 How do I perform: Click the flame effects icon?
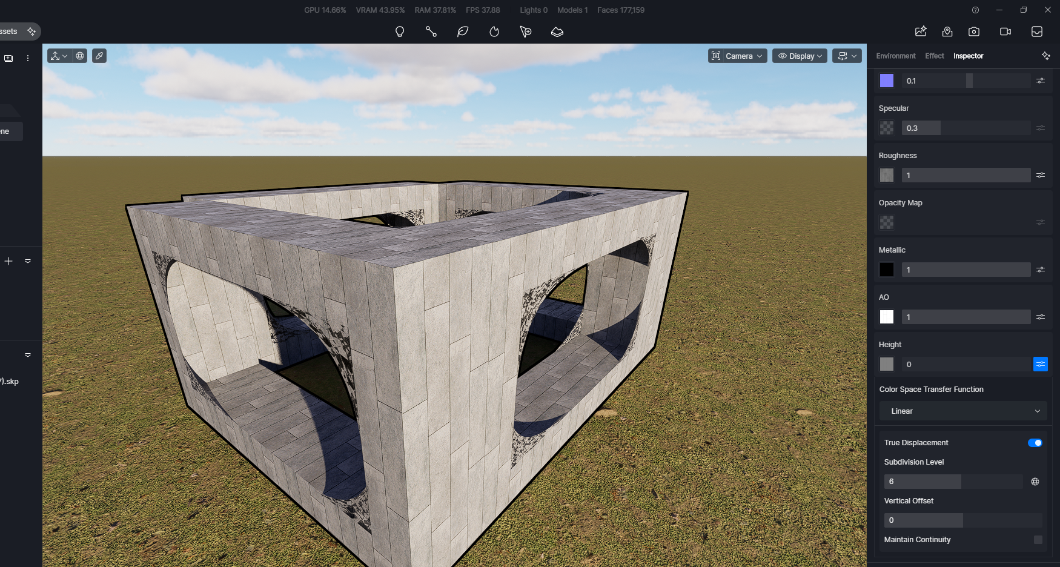(494, 31)
